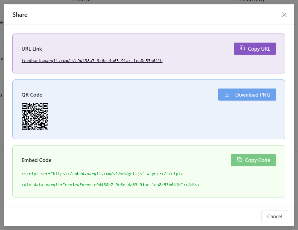Close the Share dialog with the X icon

click(284, 15)
